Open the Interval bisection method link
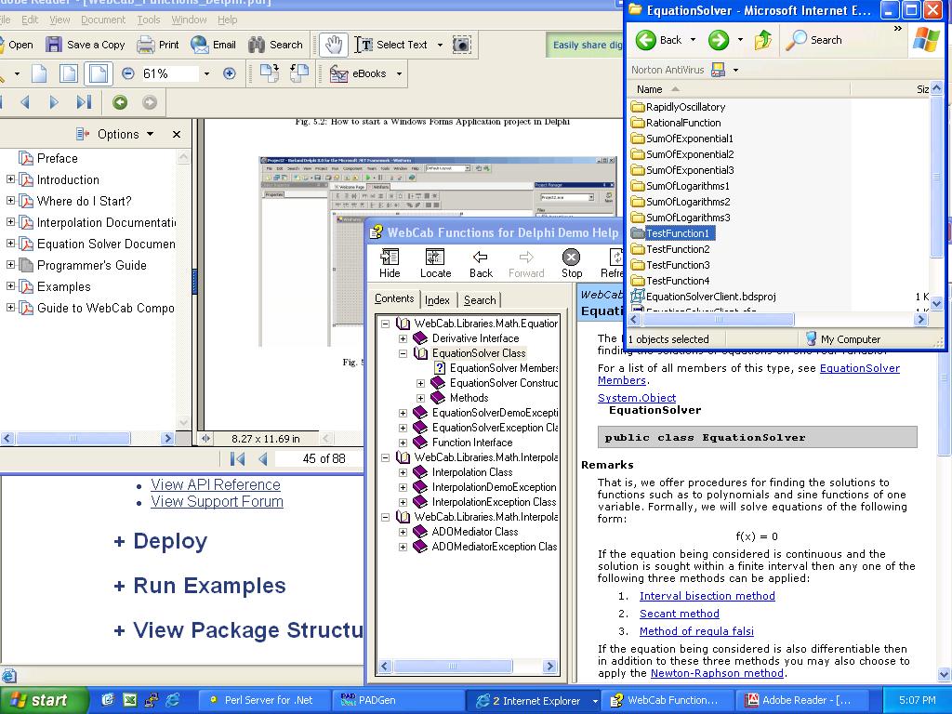Viewport: 952px width, 714px height. 707,596
